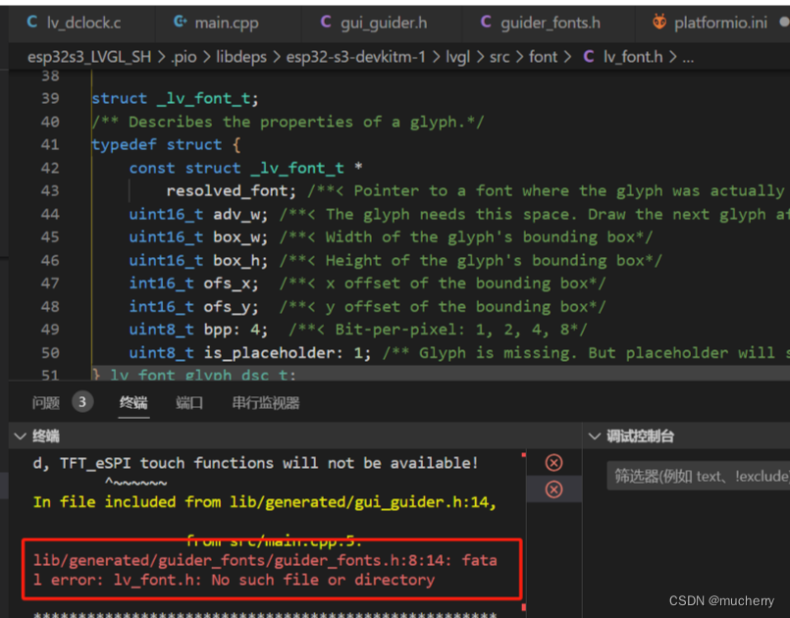Image resolution: width=790 pixels, height=618 pixels.
Task: Click 'lib/generated/gui_guider.h:14' path in terminal
Action: [359, 502]
